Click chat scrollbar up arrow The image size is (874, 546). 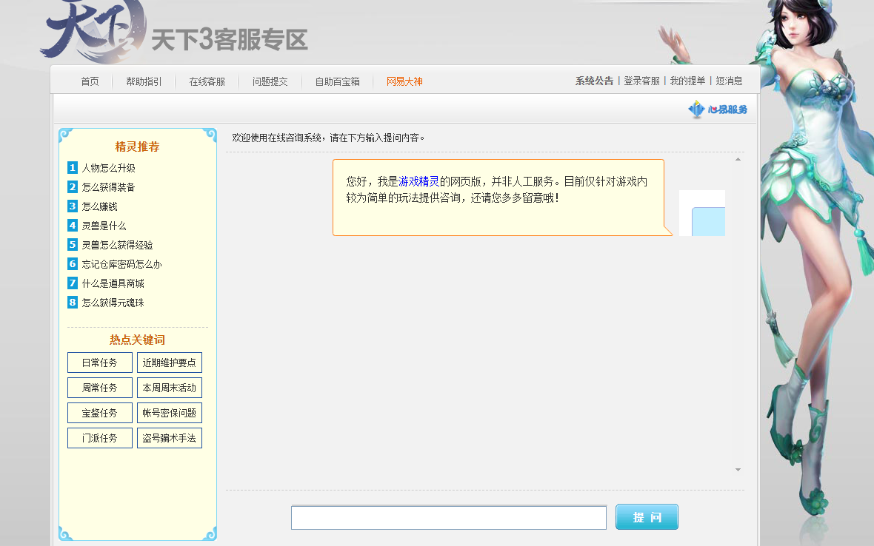coord(738,159)
